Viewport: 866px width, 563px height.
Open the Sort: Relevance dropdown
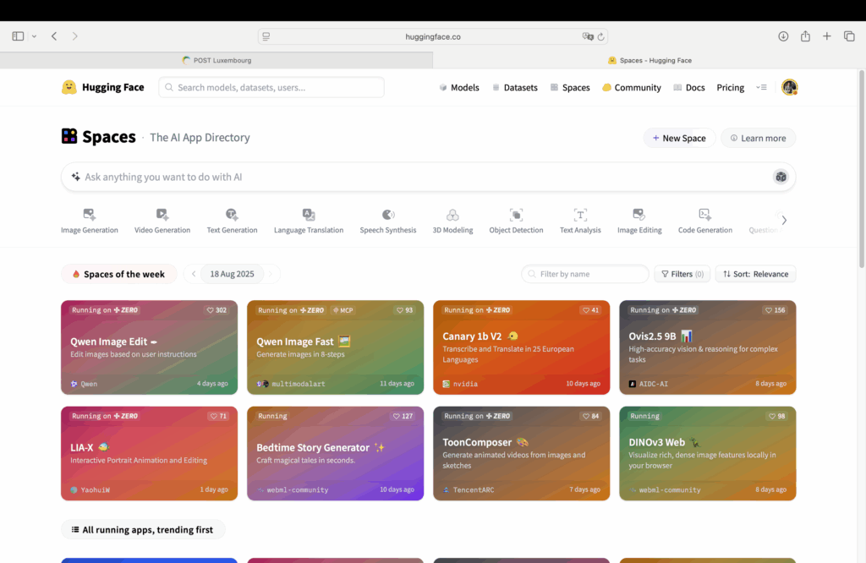(755, 274)
